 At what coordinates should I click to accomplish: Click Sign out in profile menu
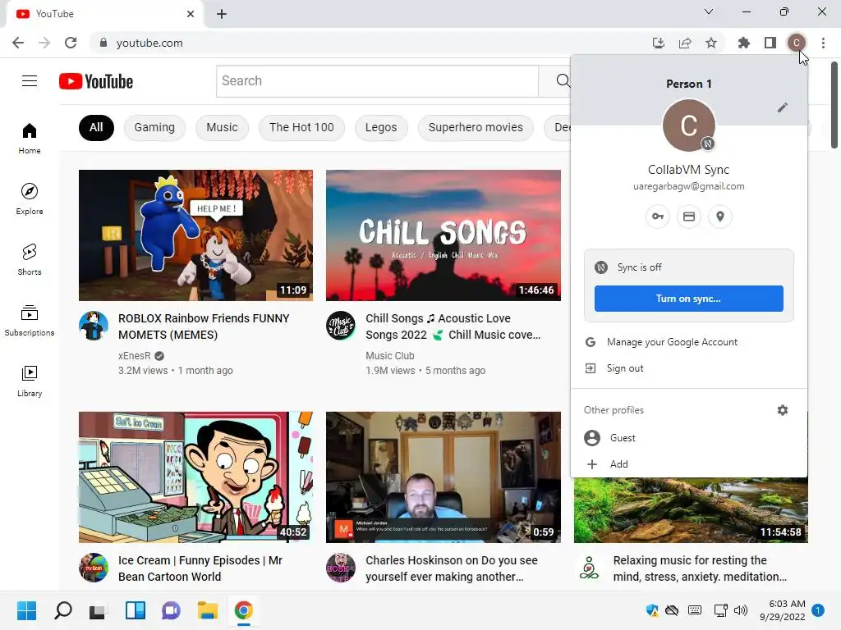(689, 368)
